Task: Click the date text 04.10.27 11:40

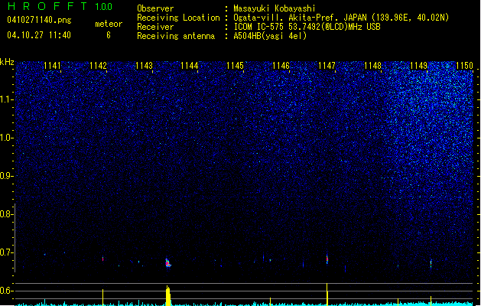Action: [39, 35]
